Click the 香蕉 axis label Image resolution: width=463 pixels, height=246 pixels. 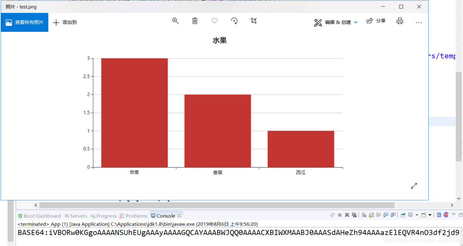(x=218, y=172)
